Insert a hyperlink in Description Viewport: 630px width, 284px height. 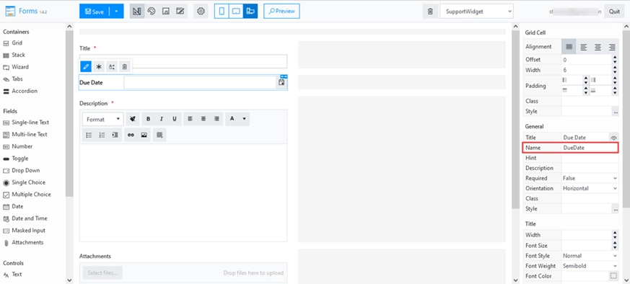[x=131, y=135]
